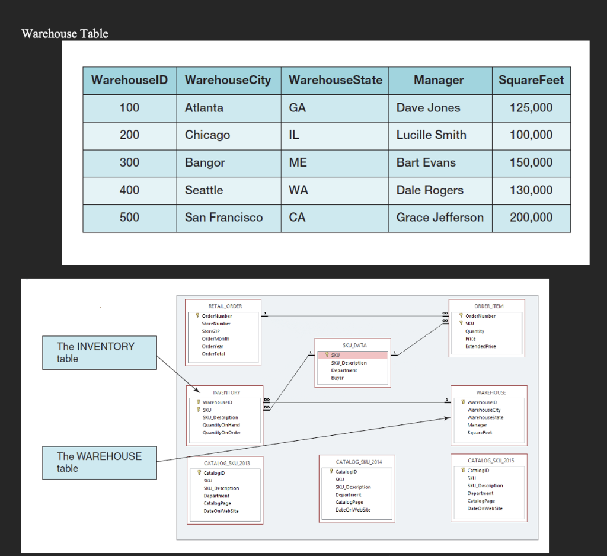Image resolution: width=607 pixels, height=556 pixels.
Task: Click the key icon beside WarehouseID in WAREHOUSE
Action: [x=463, y=401]
